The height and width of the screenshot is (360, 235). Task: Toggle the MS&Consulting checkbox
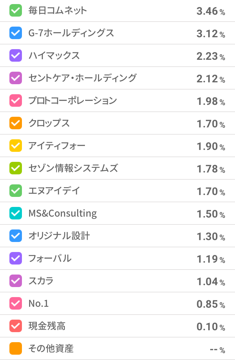coord(16,213)
